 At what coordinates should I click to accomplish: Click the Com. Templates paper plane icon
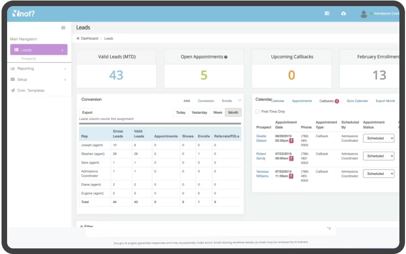point(12,90)
